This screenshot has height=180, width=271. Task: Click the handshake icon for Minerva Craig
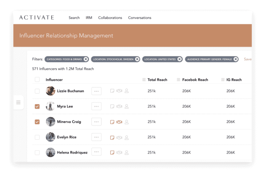click(x=119, y=122)
